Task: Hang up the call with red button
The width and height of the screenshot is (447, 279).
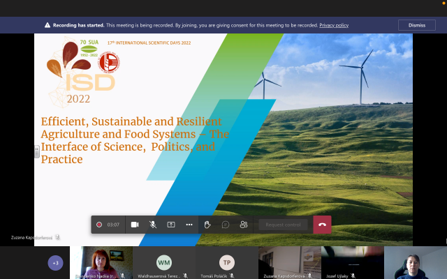Action: point(322,225)
